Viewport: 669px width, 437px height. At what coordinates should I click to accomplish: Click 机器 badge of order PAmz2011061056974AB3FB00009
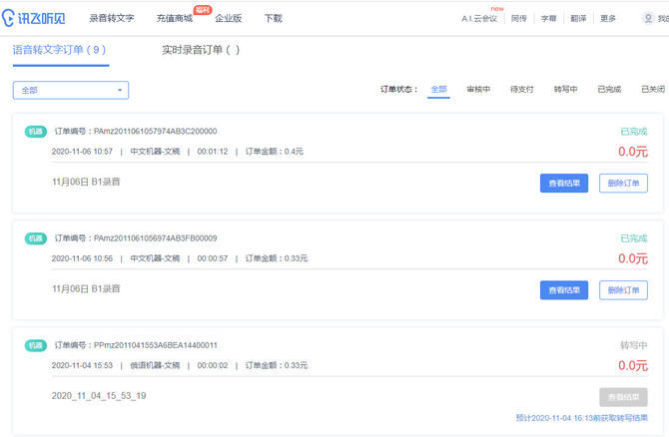tap(36, 238)
